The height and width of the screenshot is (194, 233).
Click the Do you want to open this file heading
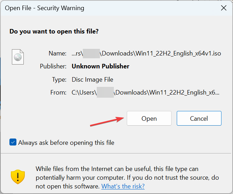(x=54, y=31)
